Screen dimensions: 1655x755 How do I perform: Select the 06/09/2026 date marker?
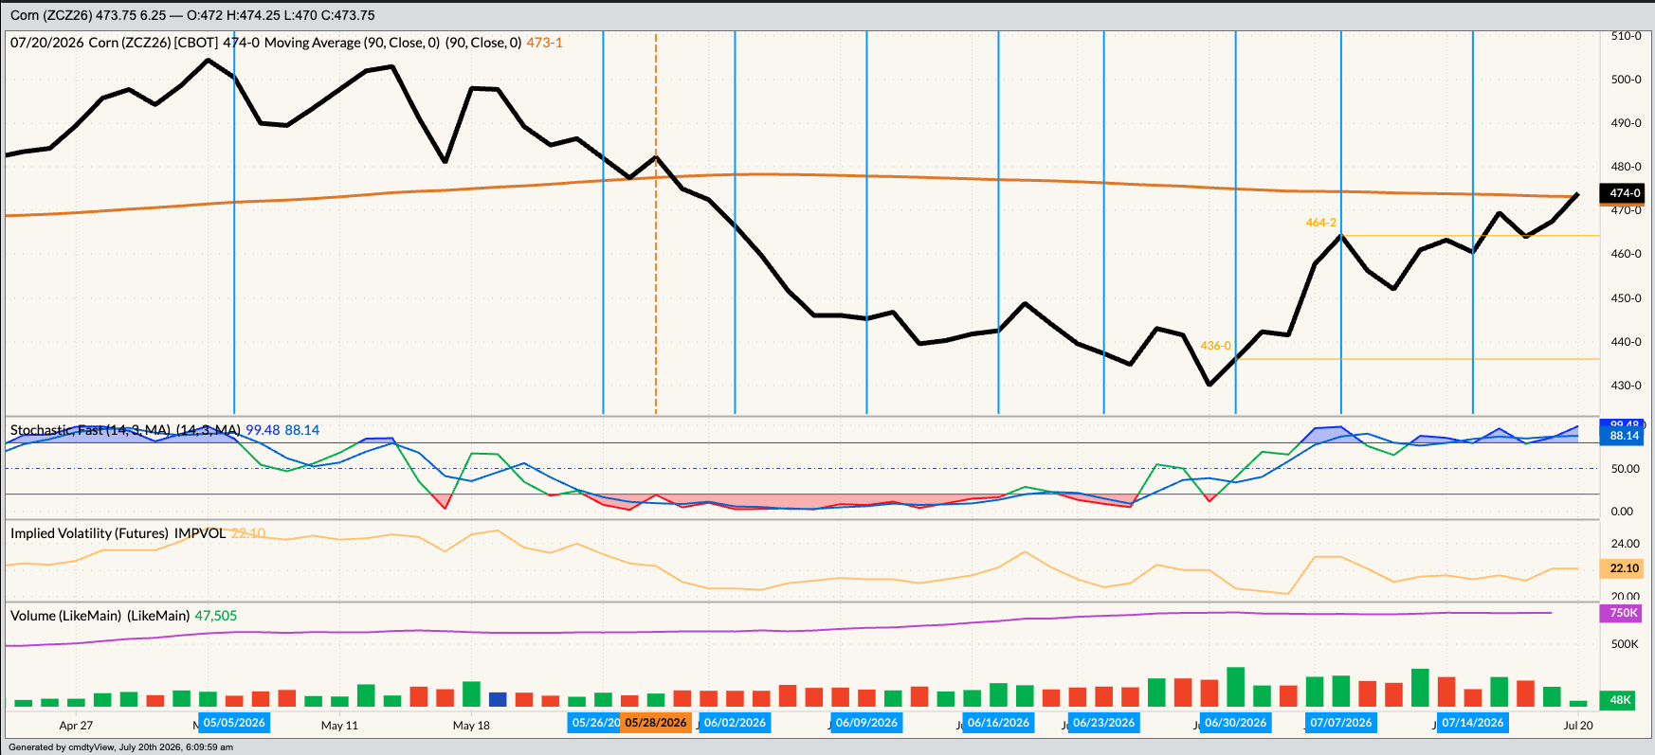tap(866, 723)
